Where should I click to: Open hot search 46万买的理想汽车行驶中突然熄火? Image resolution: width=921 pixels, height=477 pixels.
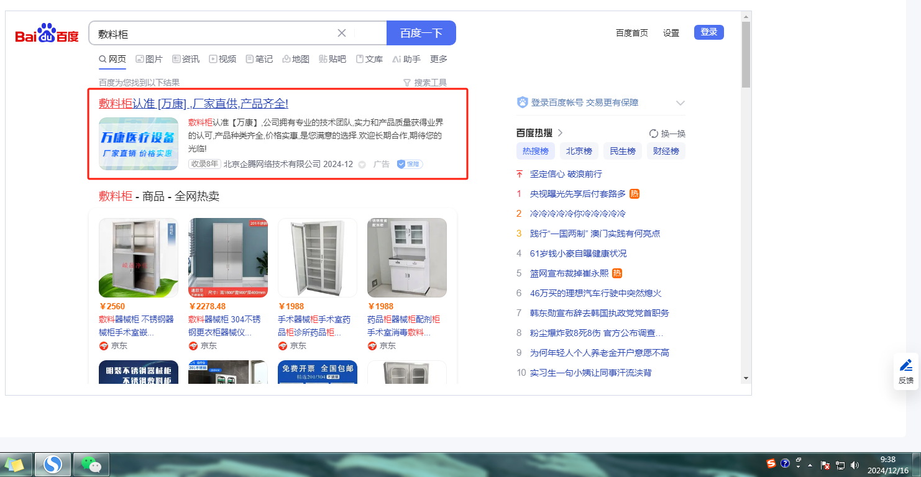[595, 293]
